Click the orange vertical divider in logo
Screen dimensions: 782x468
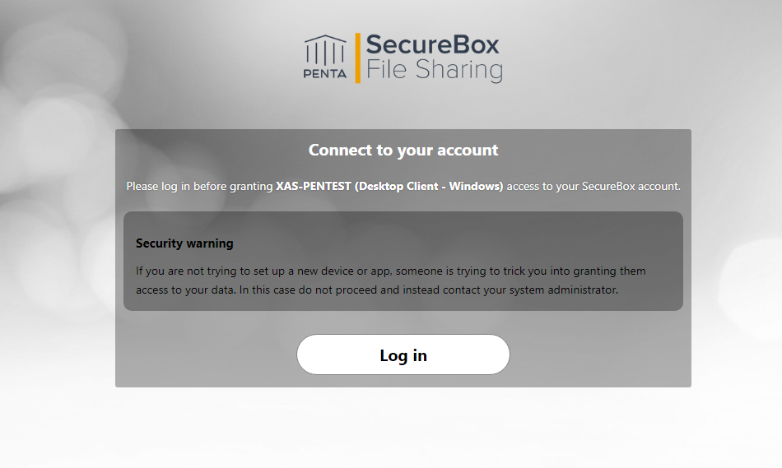357,58
